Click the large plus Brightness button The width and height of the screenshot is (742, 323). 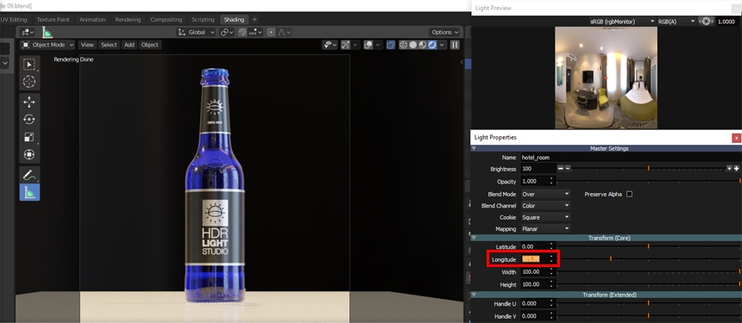click(x=737, y=169)
